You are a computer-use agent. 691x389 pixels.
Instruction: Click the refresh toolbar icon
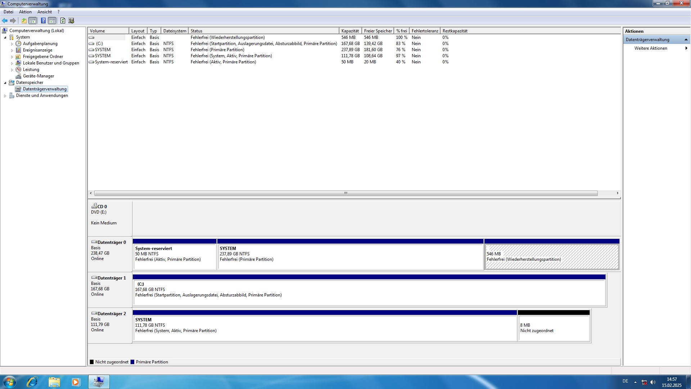63,21
